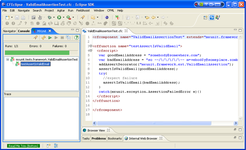The width and height of the screenshot is (246, 150).
Task: Close the ValidEmailAssertionTest.cfc editor tab
Action: click(126, 31)
